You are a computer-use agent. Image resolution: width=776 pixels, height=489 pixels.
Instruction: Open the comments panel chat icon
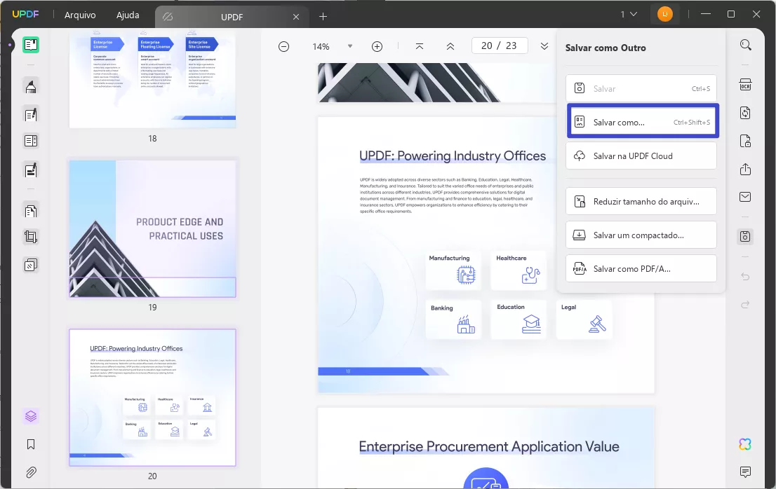(745, 471)
